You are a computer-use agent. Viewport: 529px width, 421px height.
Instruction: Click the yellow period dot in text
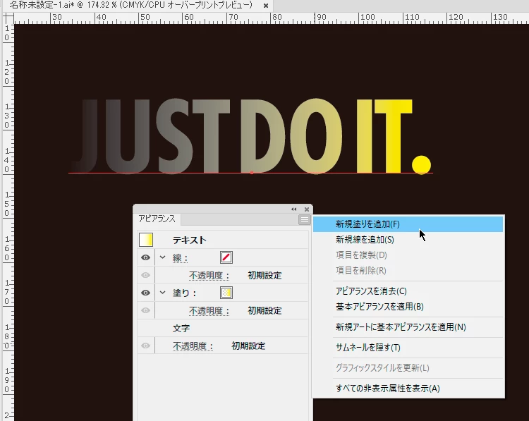click(x=421, y=165)
